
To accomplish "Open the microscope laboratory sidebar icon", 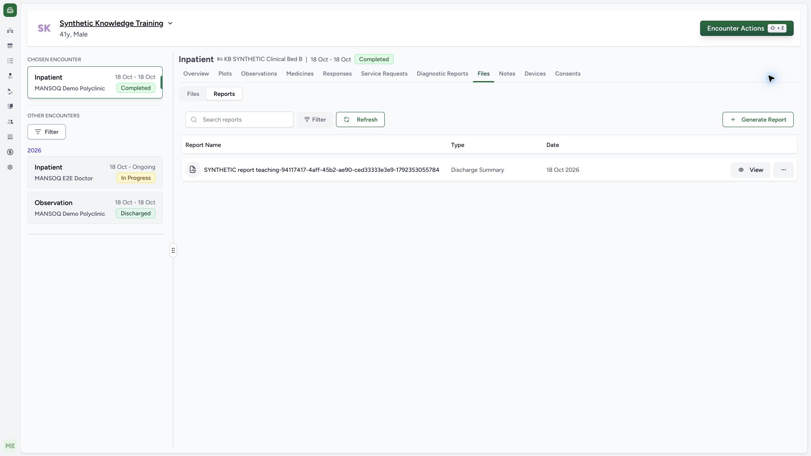I will [10, 91].
